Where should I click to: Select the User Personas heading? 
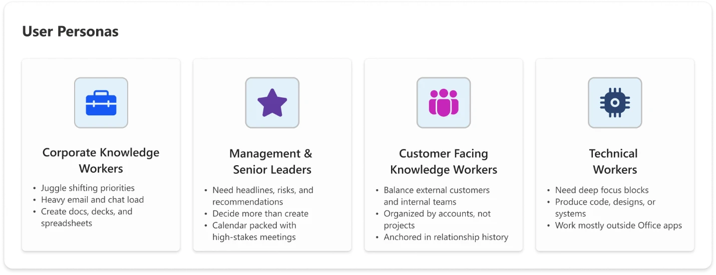click(71, 31)
